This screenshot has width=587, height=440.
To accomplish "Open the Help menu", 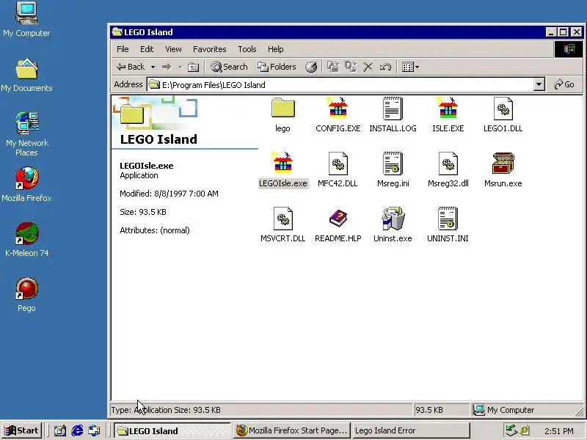I will 276,49.
